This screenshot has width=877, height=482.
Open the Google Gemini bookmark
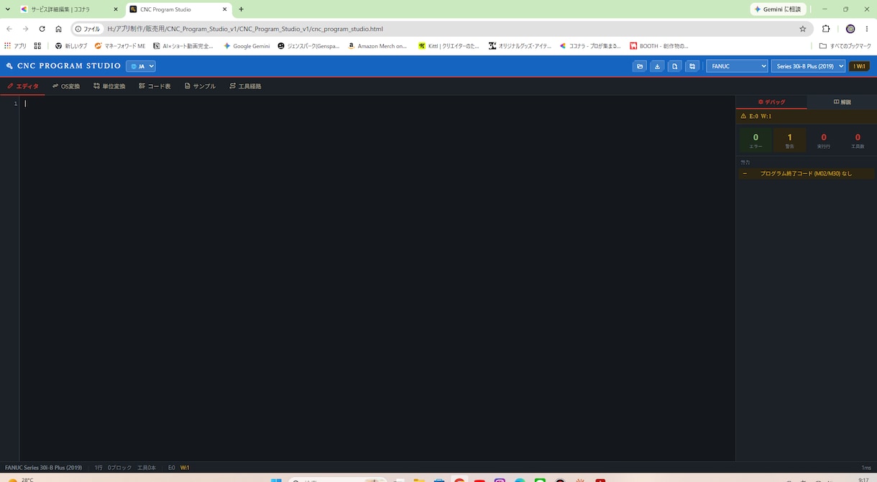247,46
